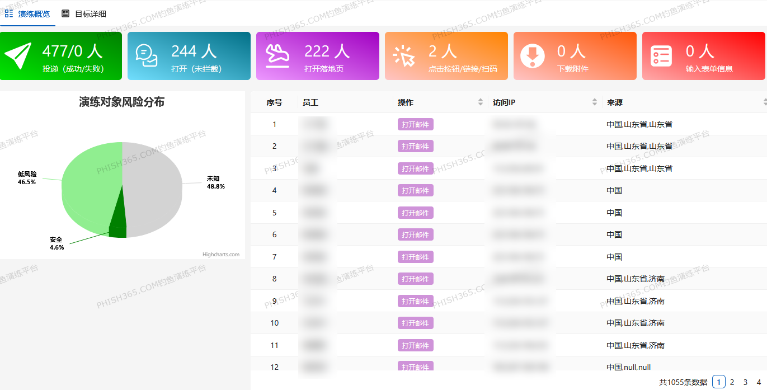
Task: Click the 目标详细 tab icon
Action: pyautogui.click(x=65, y=13)
